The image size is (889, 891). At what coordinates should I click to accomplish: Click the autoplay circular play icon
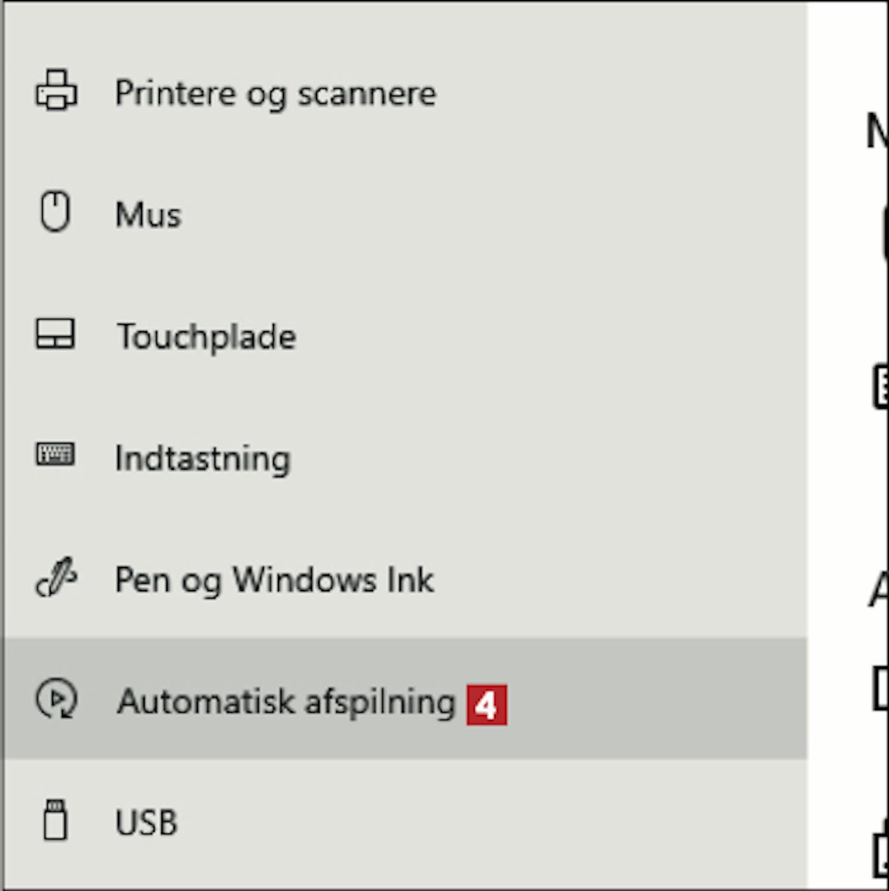tap(56, 698)
